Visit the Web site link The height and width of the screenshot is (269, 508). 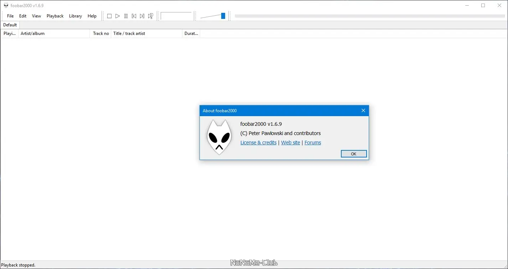(291, 143)
